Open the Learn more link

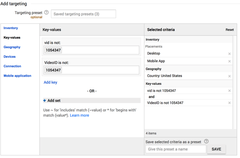[x=80, y=116]
